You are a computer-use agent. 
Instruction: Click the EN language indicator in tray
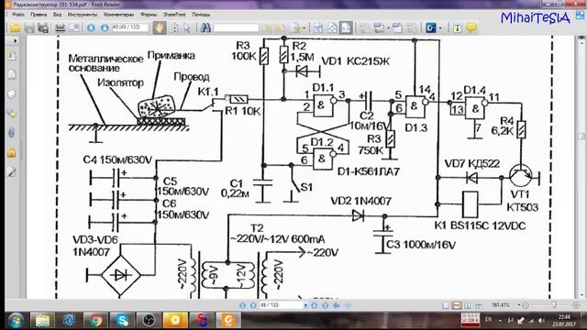[x=488, y=319]
